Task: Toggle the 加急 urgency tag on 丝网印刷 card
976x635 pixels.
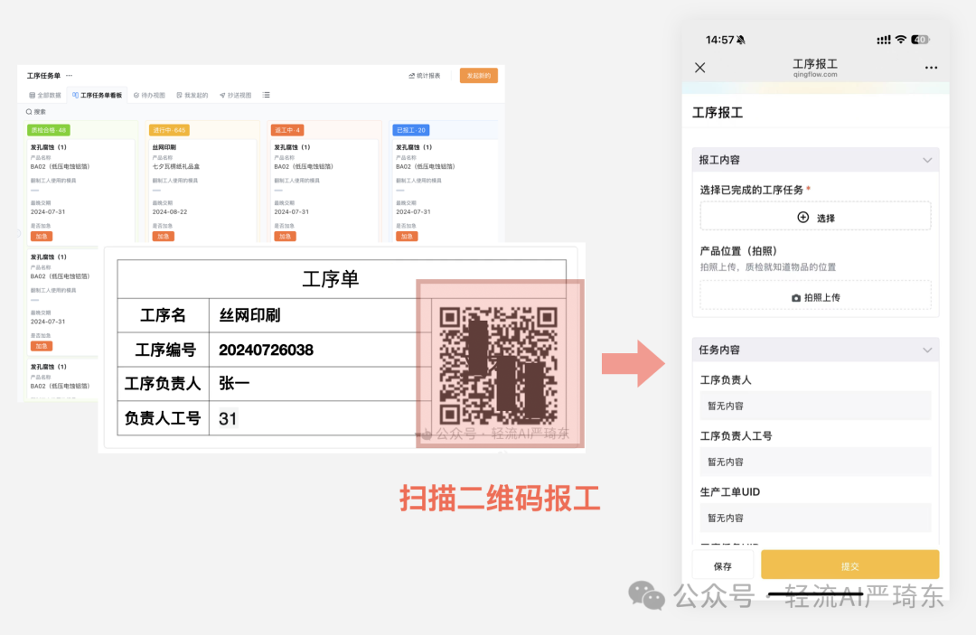Action: tap(164, 237)
